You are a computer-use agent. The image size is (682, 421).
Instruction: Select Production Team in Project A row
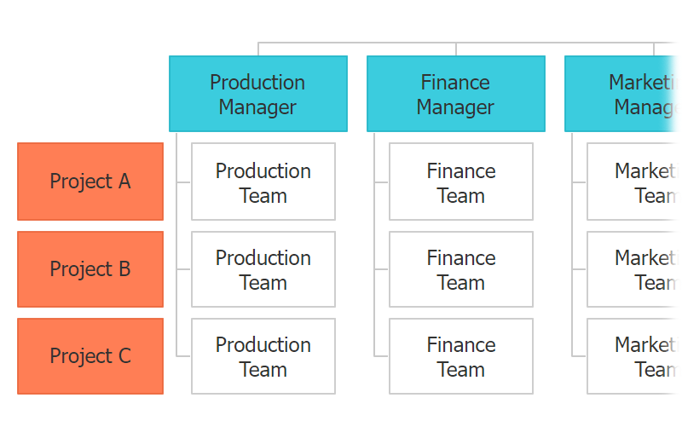[x=263, y=182]
